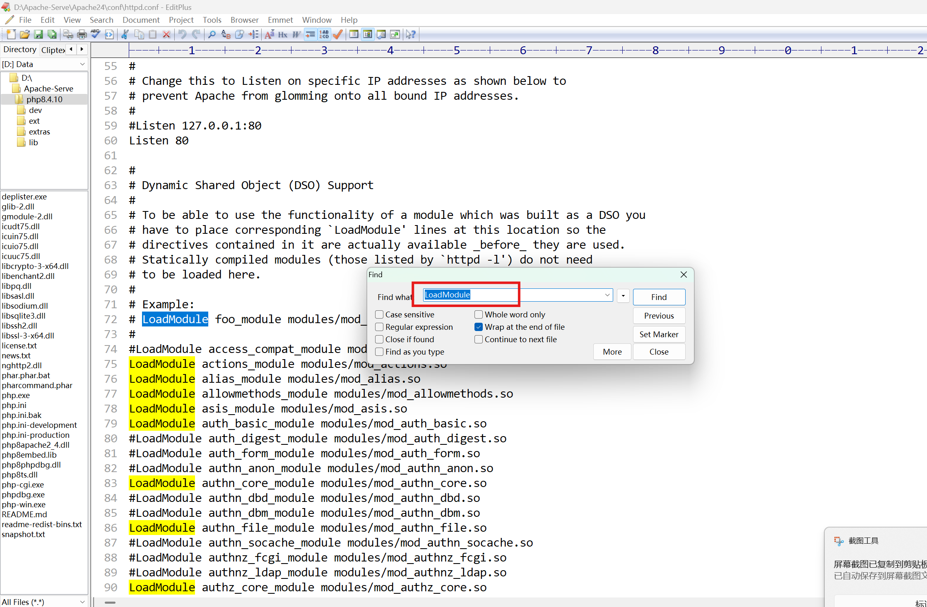Image resolution: width=927 pixels, height=607 pixels.
Task: Click the More button in Find dialog
Action: click(612, 351)
